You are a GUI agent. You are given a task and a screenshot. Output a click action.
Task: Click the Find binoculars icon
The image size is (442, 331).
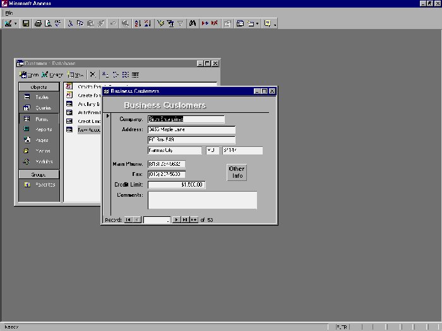192,23
